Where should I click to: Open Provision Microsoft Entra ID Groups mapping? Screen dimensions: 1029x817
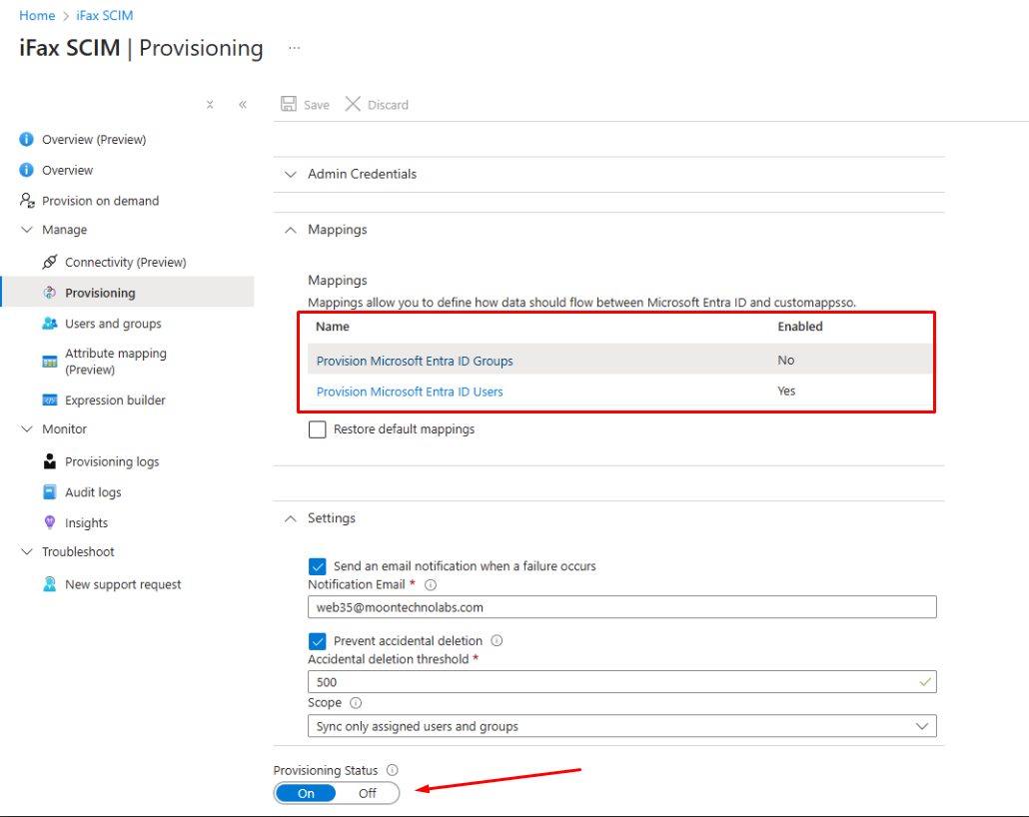[x=415, y=361]
